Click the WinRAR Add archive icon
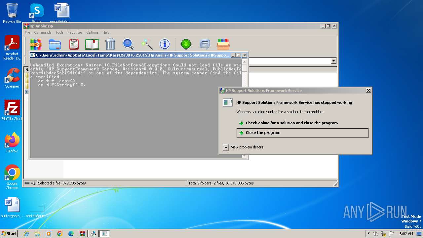 point(36,44)
